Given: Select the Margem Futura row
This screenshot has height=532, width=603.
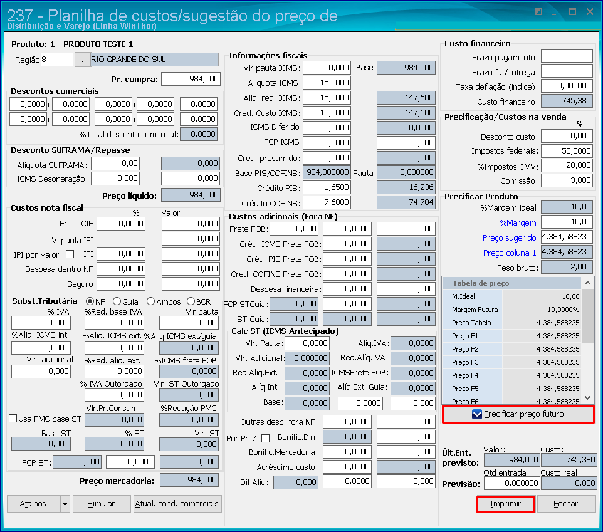Looking at the screenshot, I should [x=512, y=310].
